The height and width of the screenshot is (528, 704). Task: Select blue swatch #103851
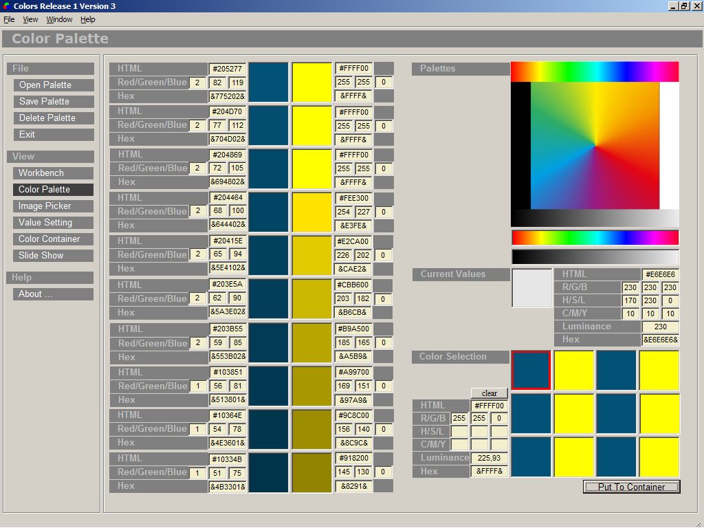point(269,386)
